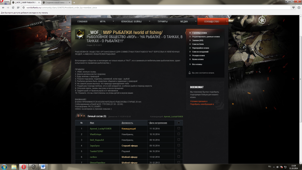Open Резерв клана link

tap(198, 55)
